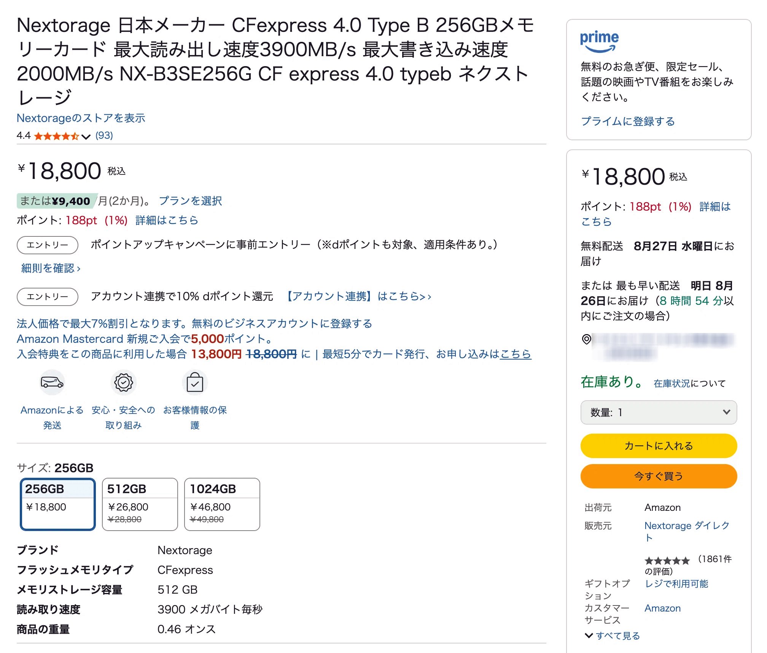Click the 安心・安全への取り組み badge icon
This screenshot has width=767, height=653.
123,383
